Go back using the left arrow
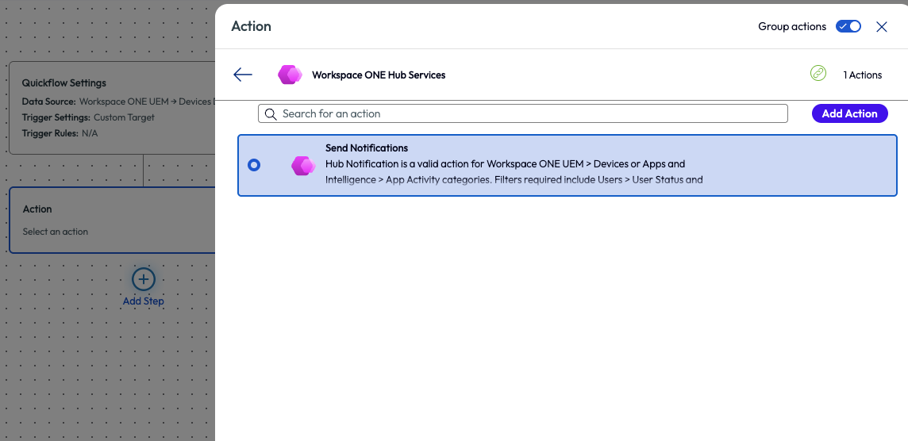This screenshot has height=441, width=908. [243, 75]
